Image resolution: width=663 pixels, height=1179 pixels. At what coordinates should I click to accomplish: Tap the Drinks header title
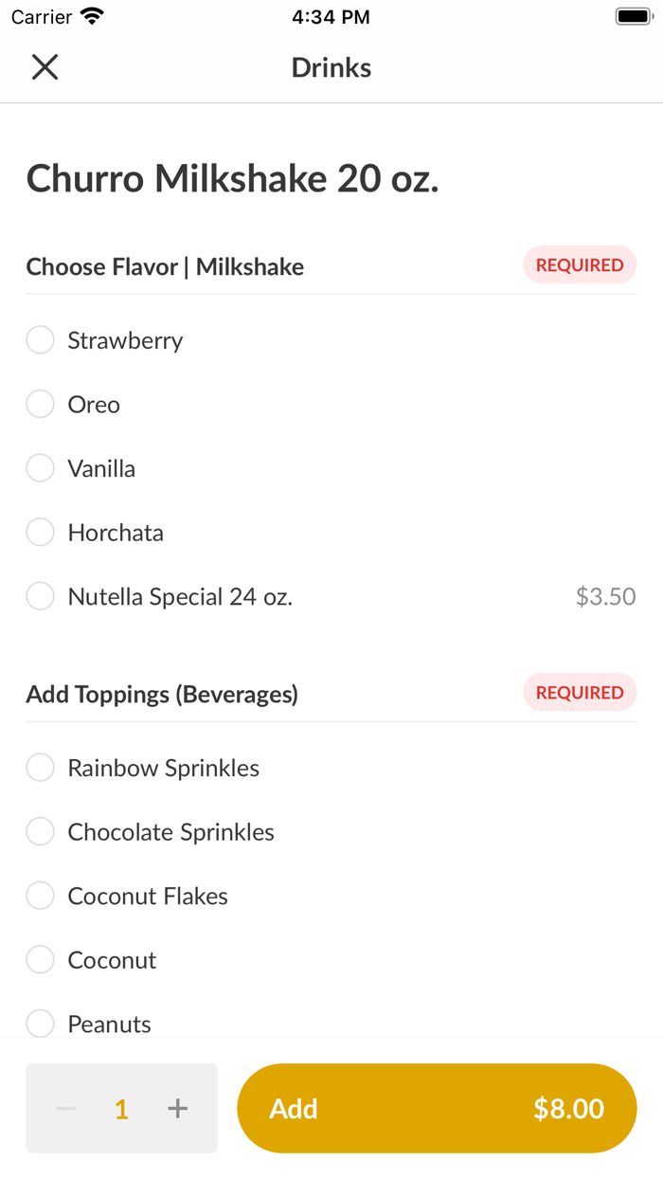[x=331, y=67]
